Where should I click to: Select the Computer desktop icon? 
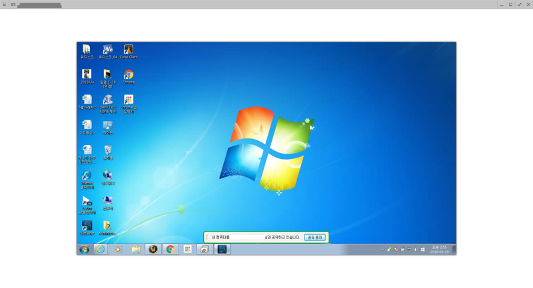(108, 203)
